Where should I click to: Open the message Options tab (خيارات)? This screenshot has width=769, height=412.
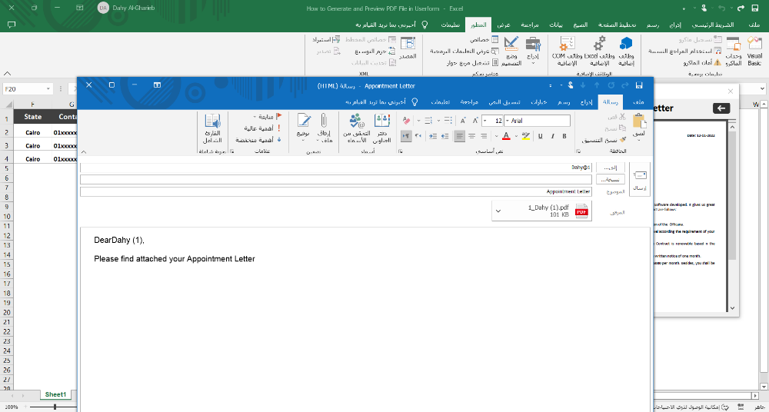(x=540, y=102)
